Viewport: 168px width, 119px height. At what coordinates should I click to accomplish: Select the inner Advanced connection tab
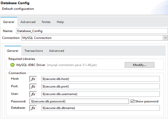coord(57,51)
